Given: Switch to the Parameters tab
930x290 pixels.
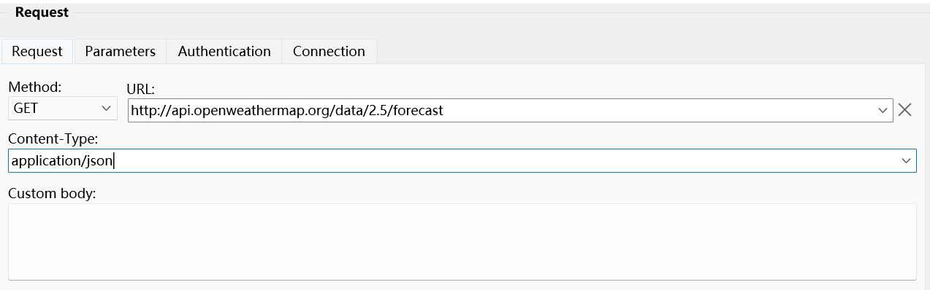Looking at the screenshot, I should tap(120, 51).
